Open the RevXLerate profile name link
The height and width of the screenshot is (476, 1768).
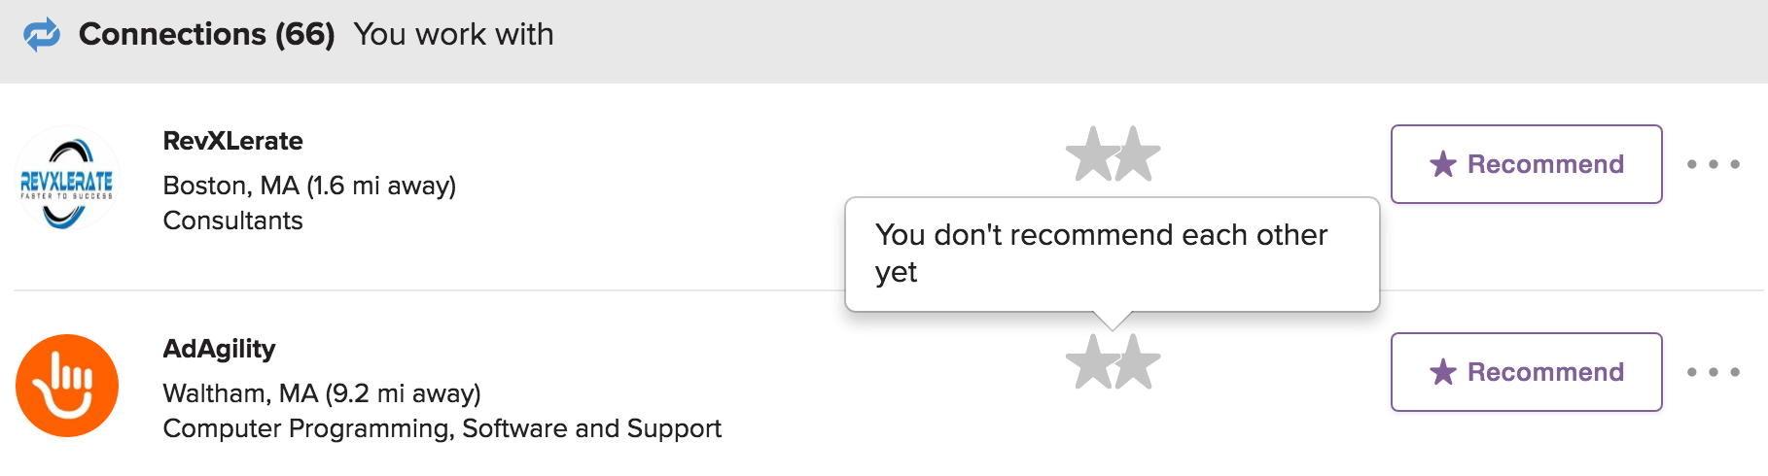coord(232,141)
